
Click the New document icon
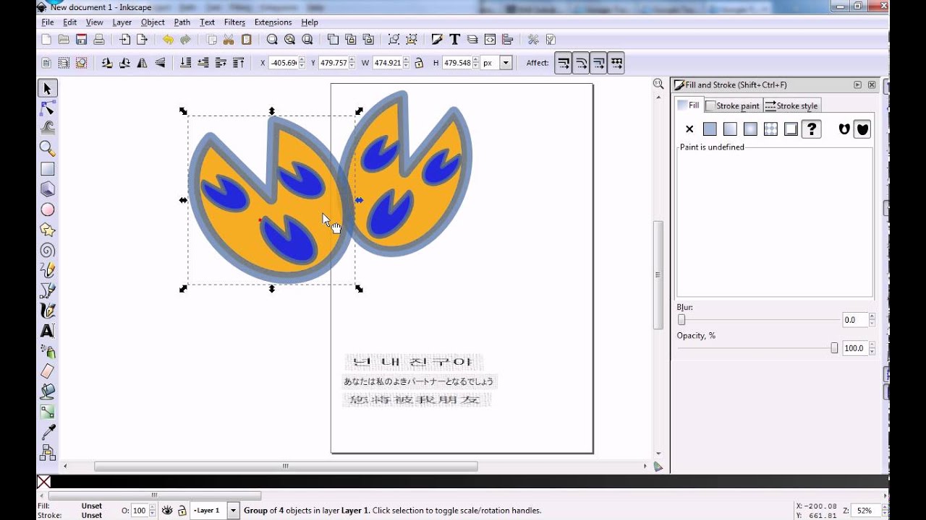click(46, 40)
